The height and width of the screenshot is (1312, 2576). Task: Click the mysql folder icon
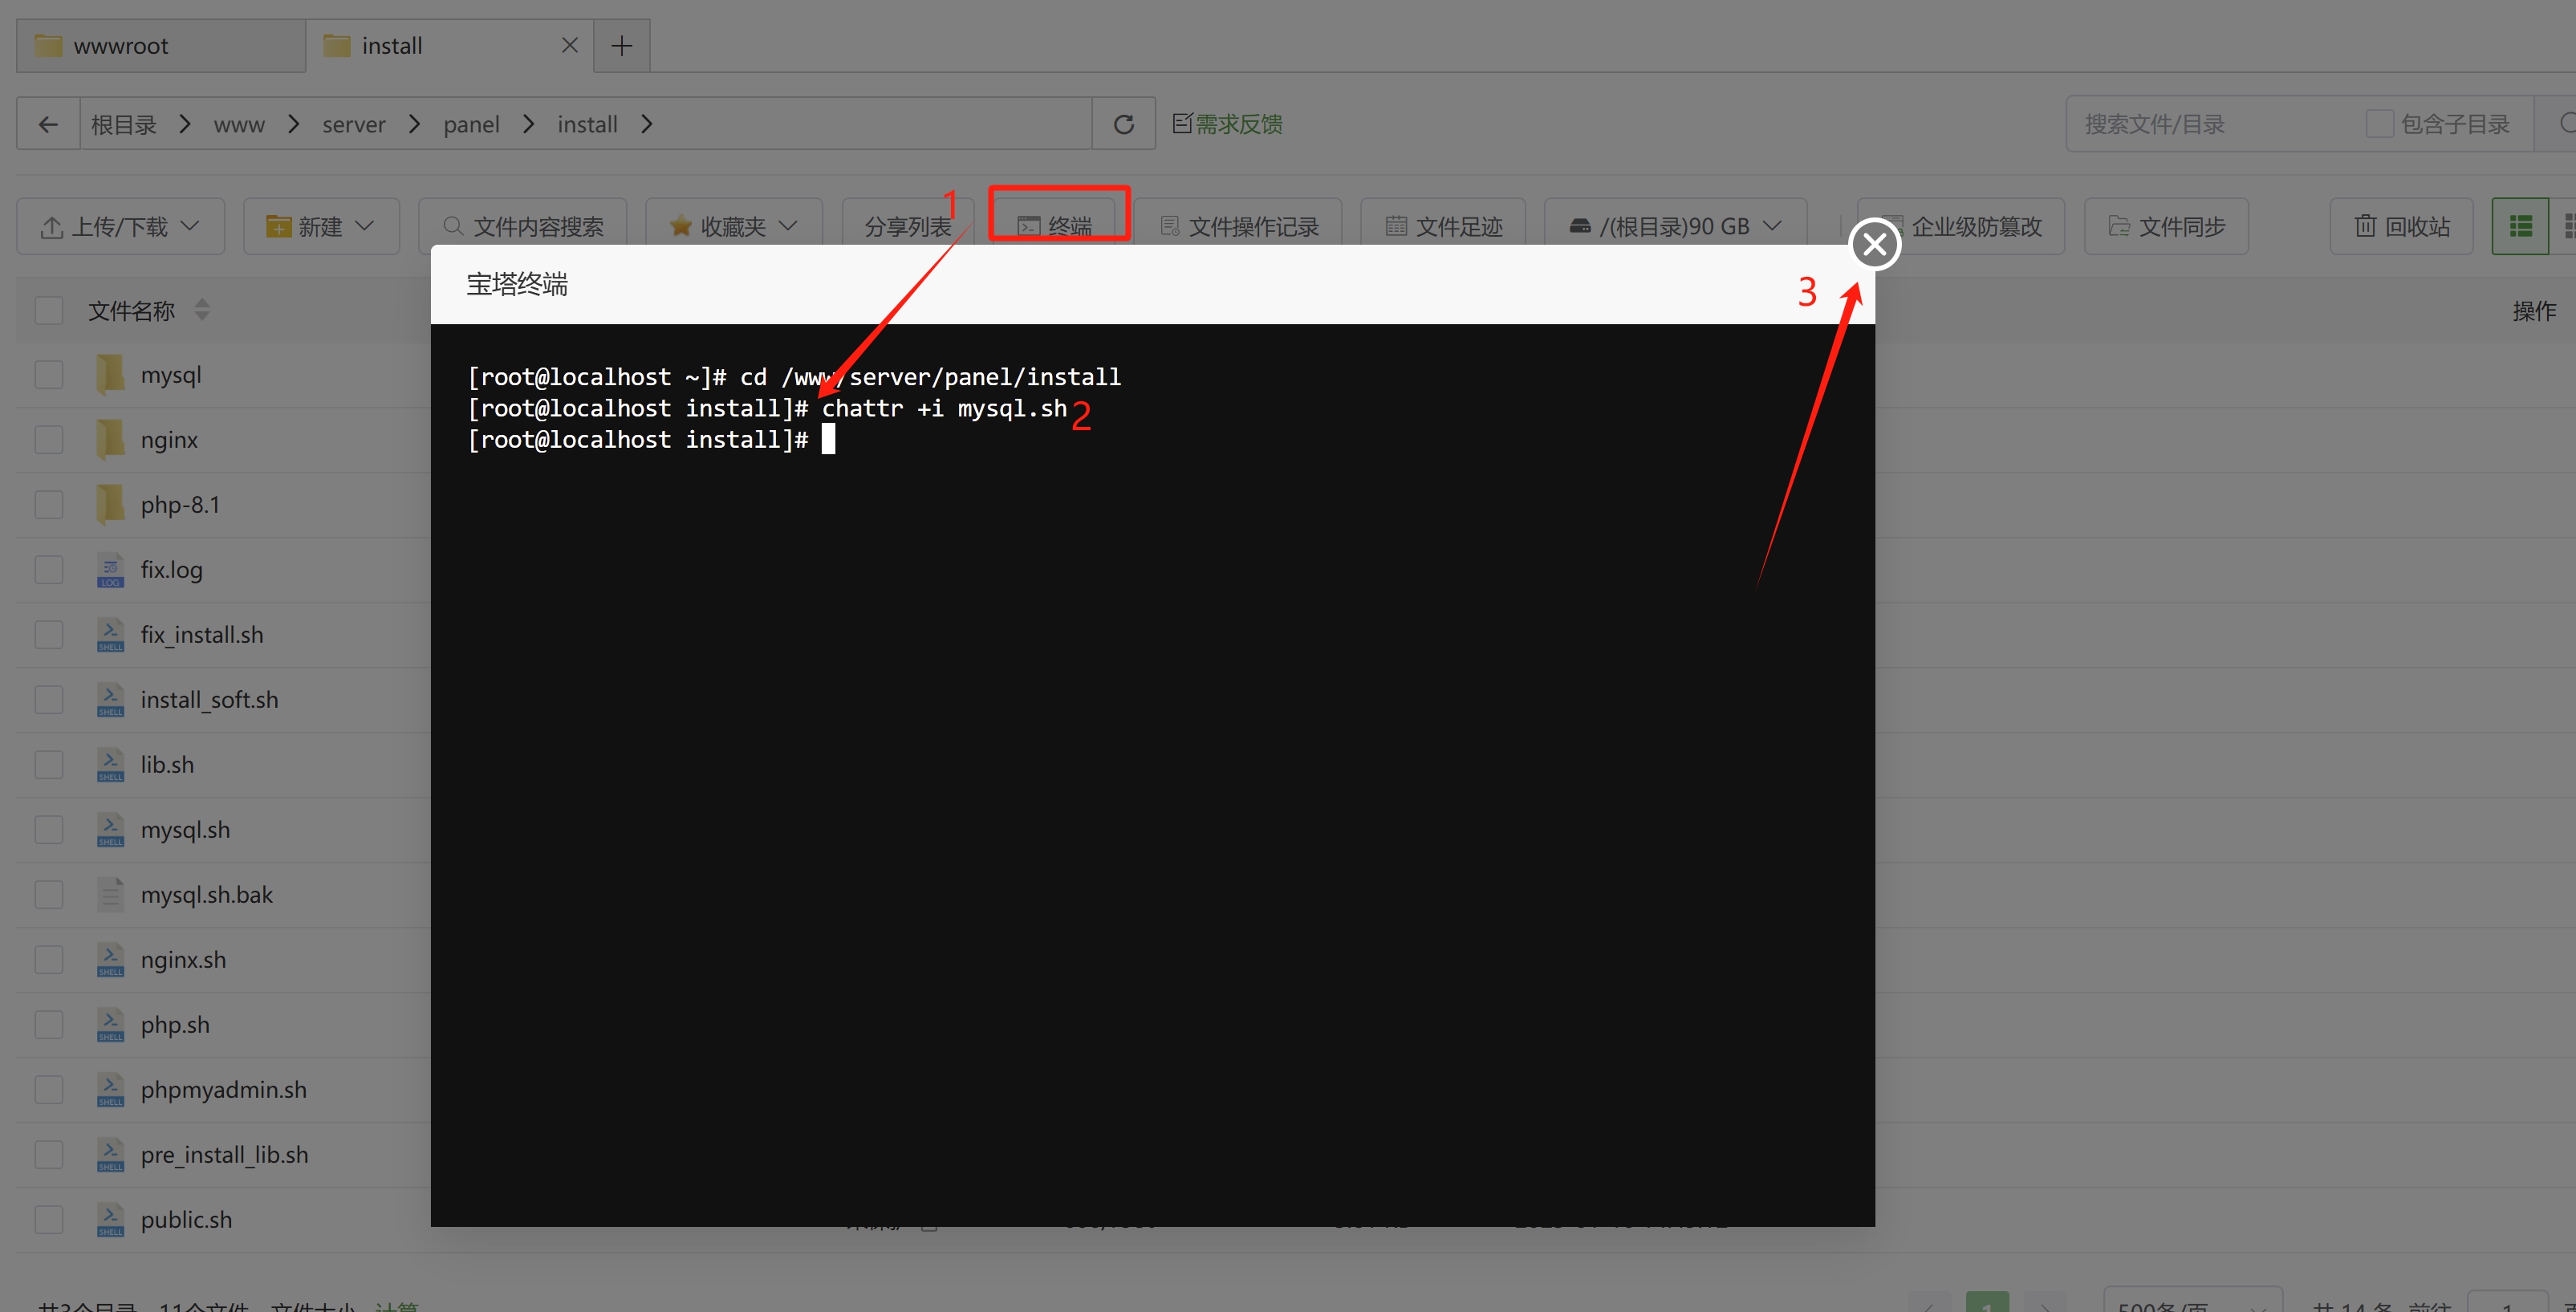(110, 375)
